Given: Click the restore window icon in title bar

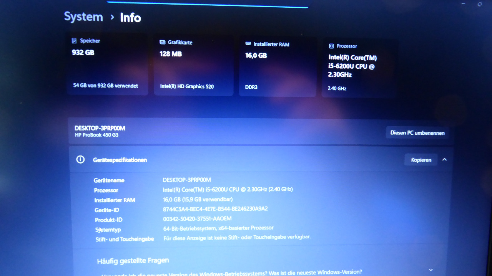Looking at the screenshot, I should (x=479, y=4).
